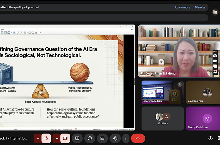Open the meeting details info icon
220x145 pixels.
pyautogui.click(x=210, y=138)
